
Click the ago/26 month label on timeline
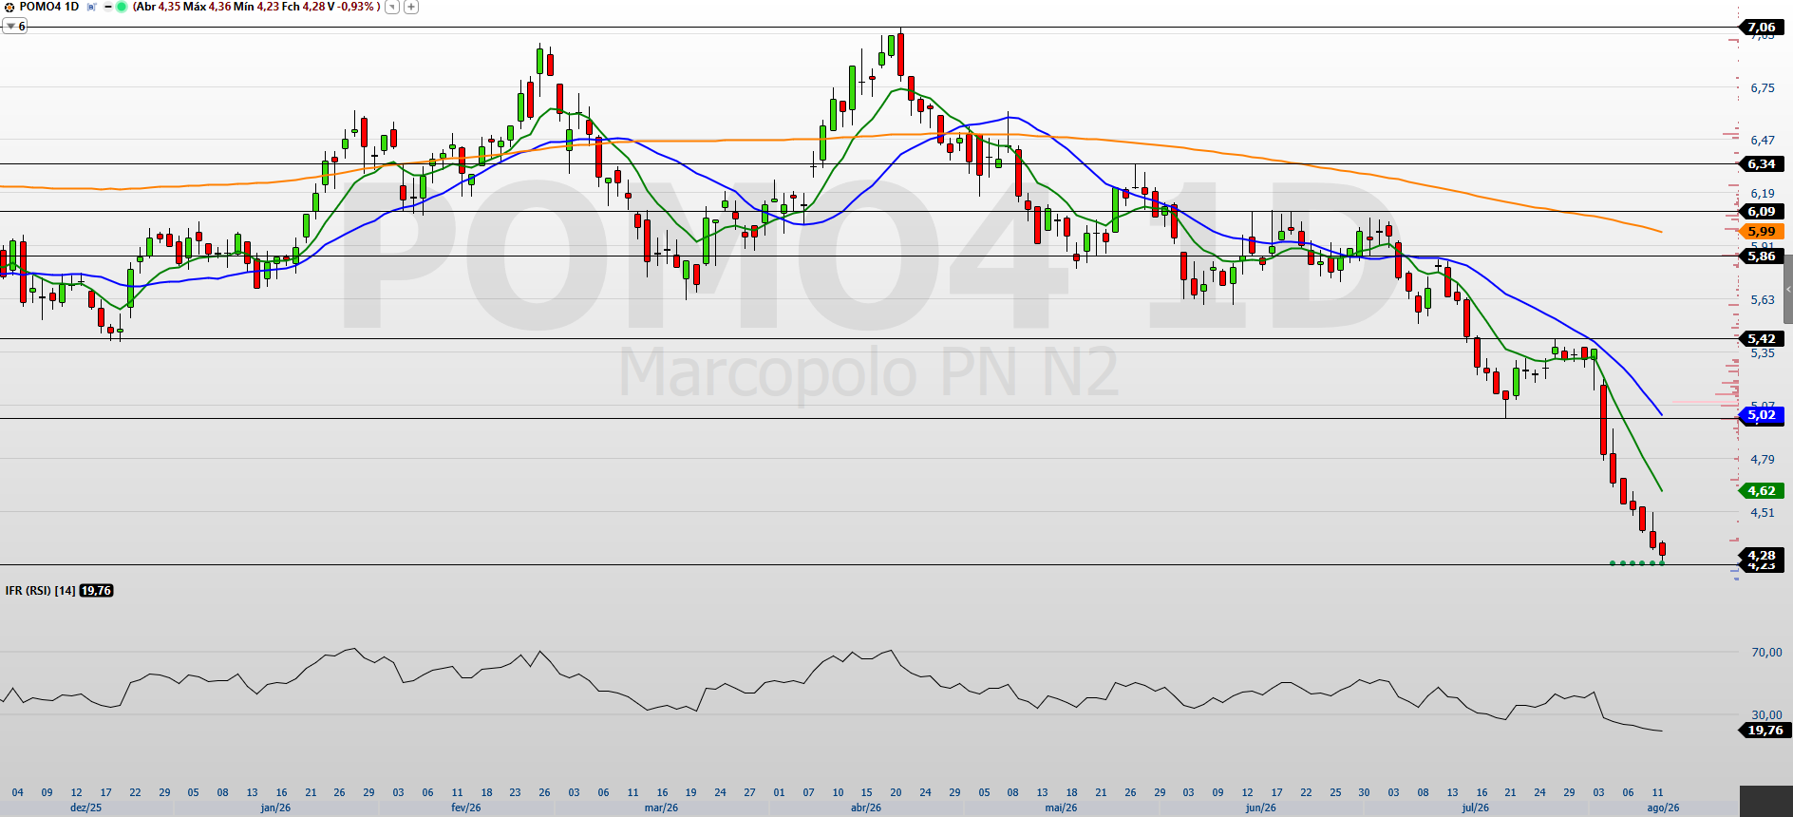(x=1663, y=807)
